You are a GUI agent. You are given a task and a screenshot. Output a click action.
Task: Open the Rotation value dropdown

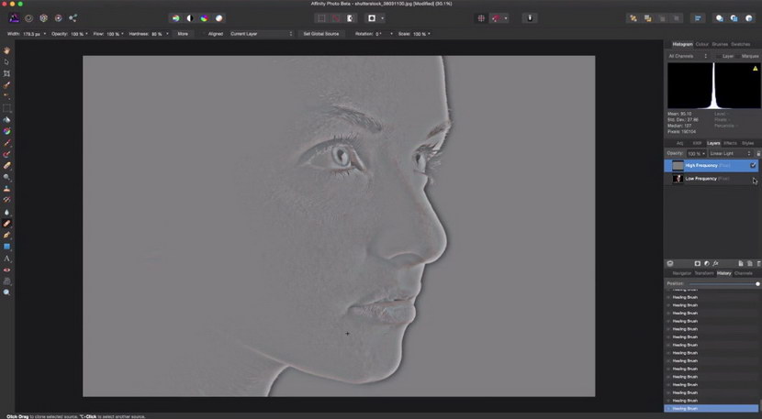coord(391,34)
